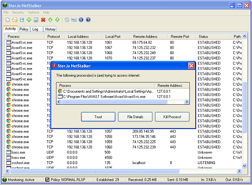This screenshot has height=185, width=252.
Task: Select chrome.exe row with local port 1057
Action: (124, 131)
